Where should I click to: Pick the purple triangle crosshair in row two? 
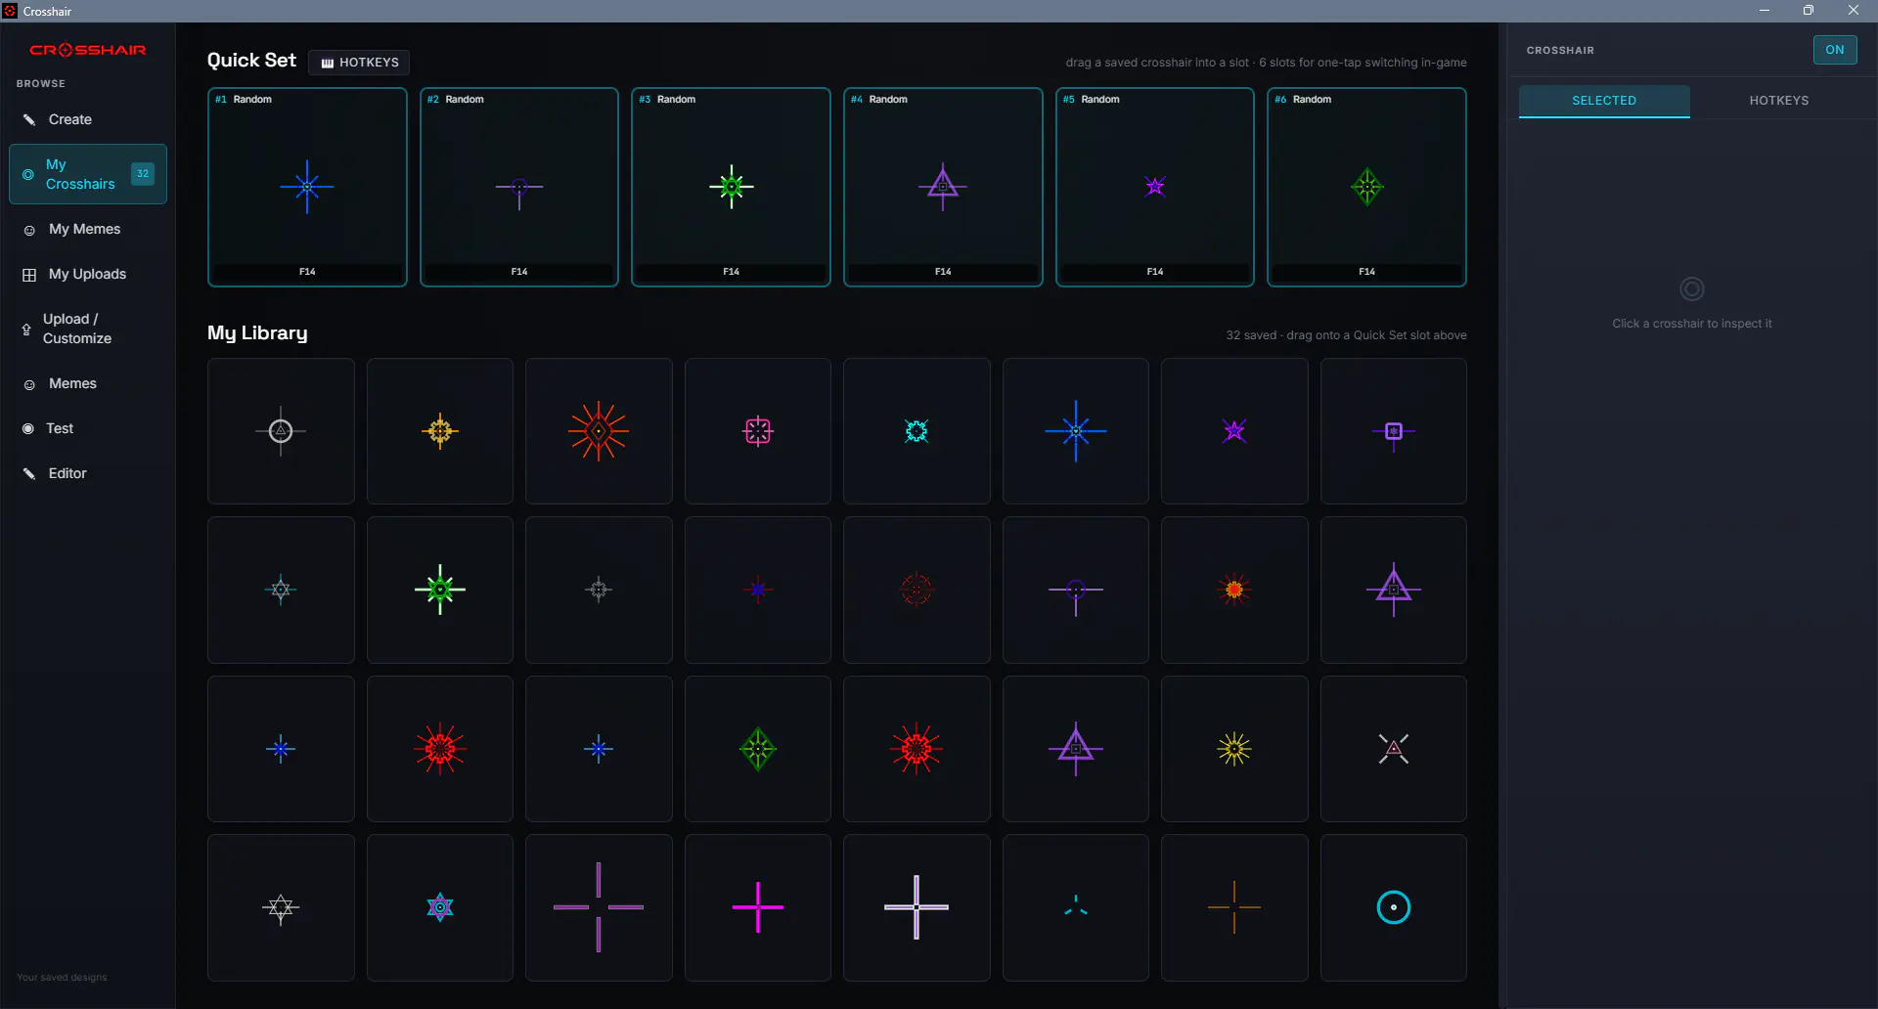click(1394, 590)
